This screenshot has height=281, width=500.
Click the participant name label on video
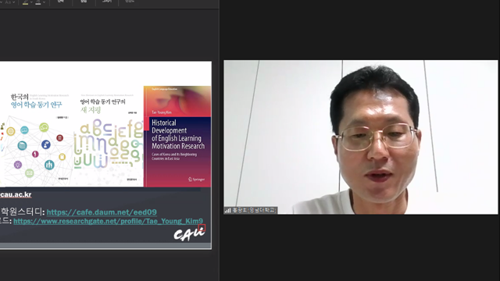coord(254,210)
